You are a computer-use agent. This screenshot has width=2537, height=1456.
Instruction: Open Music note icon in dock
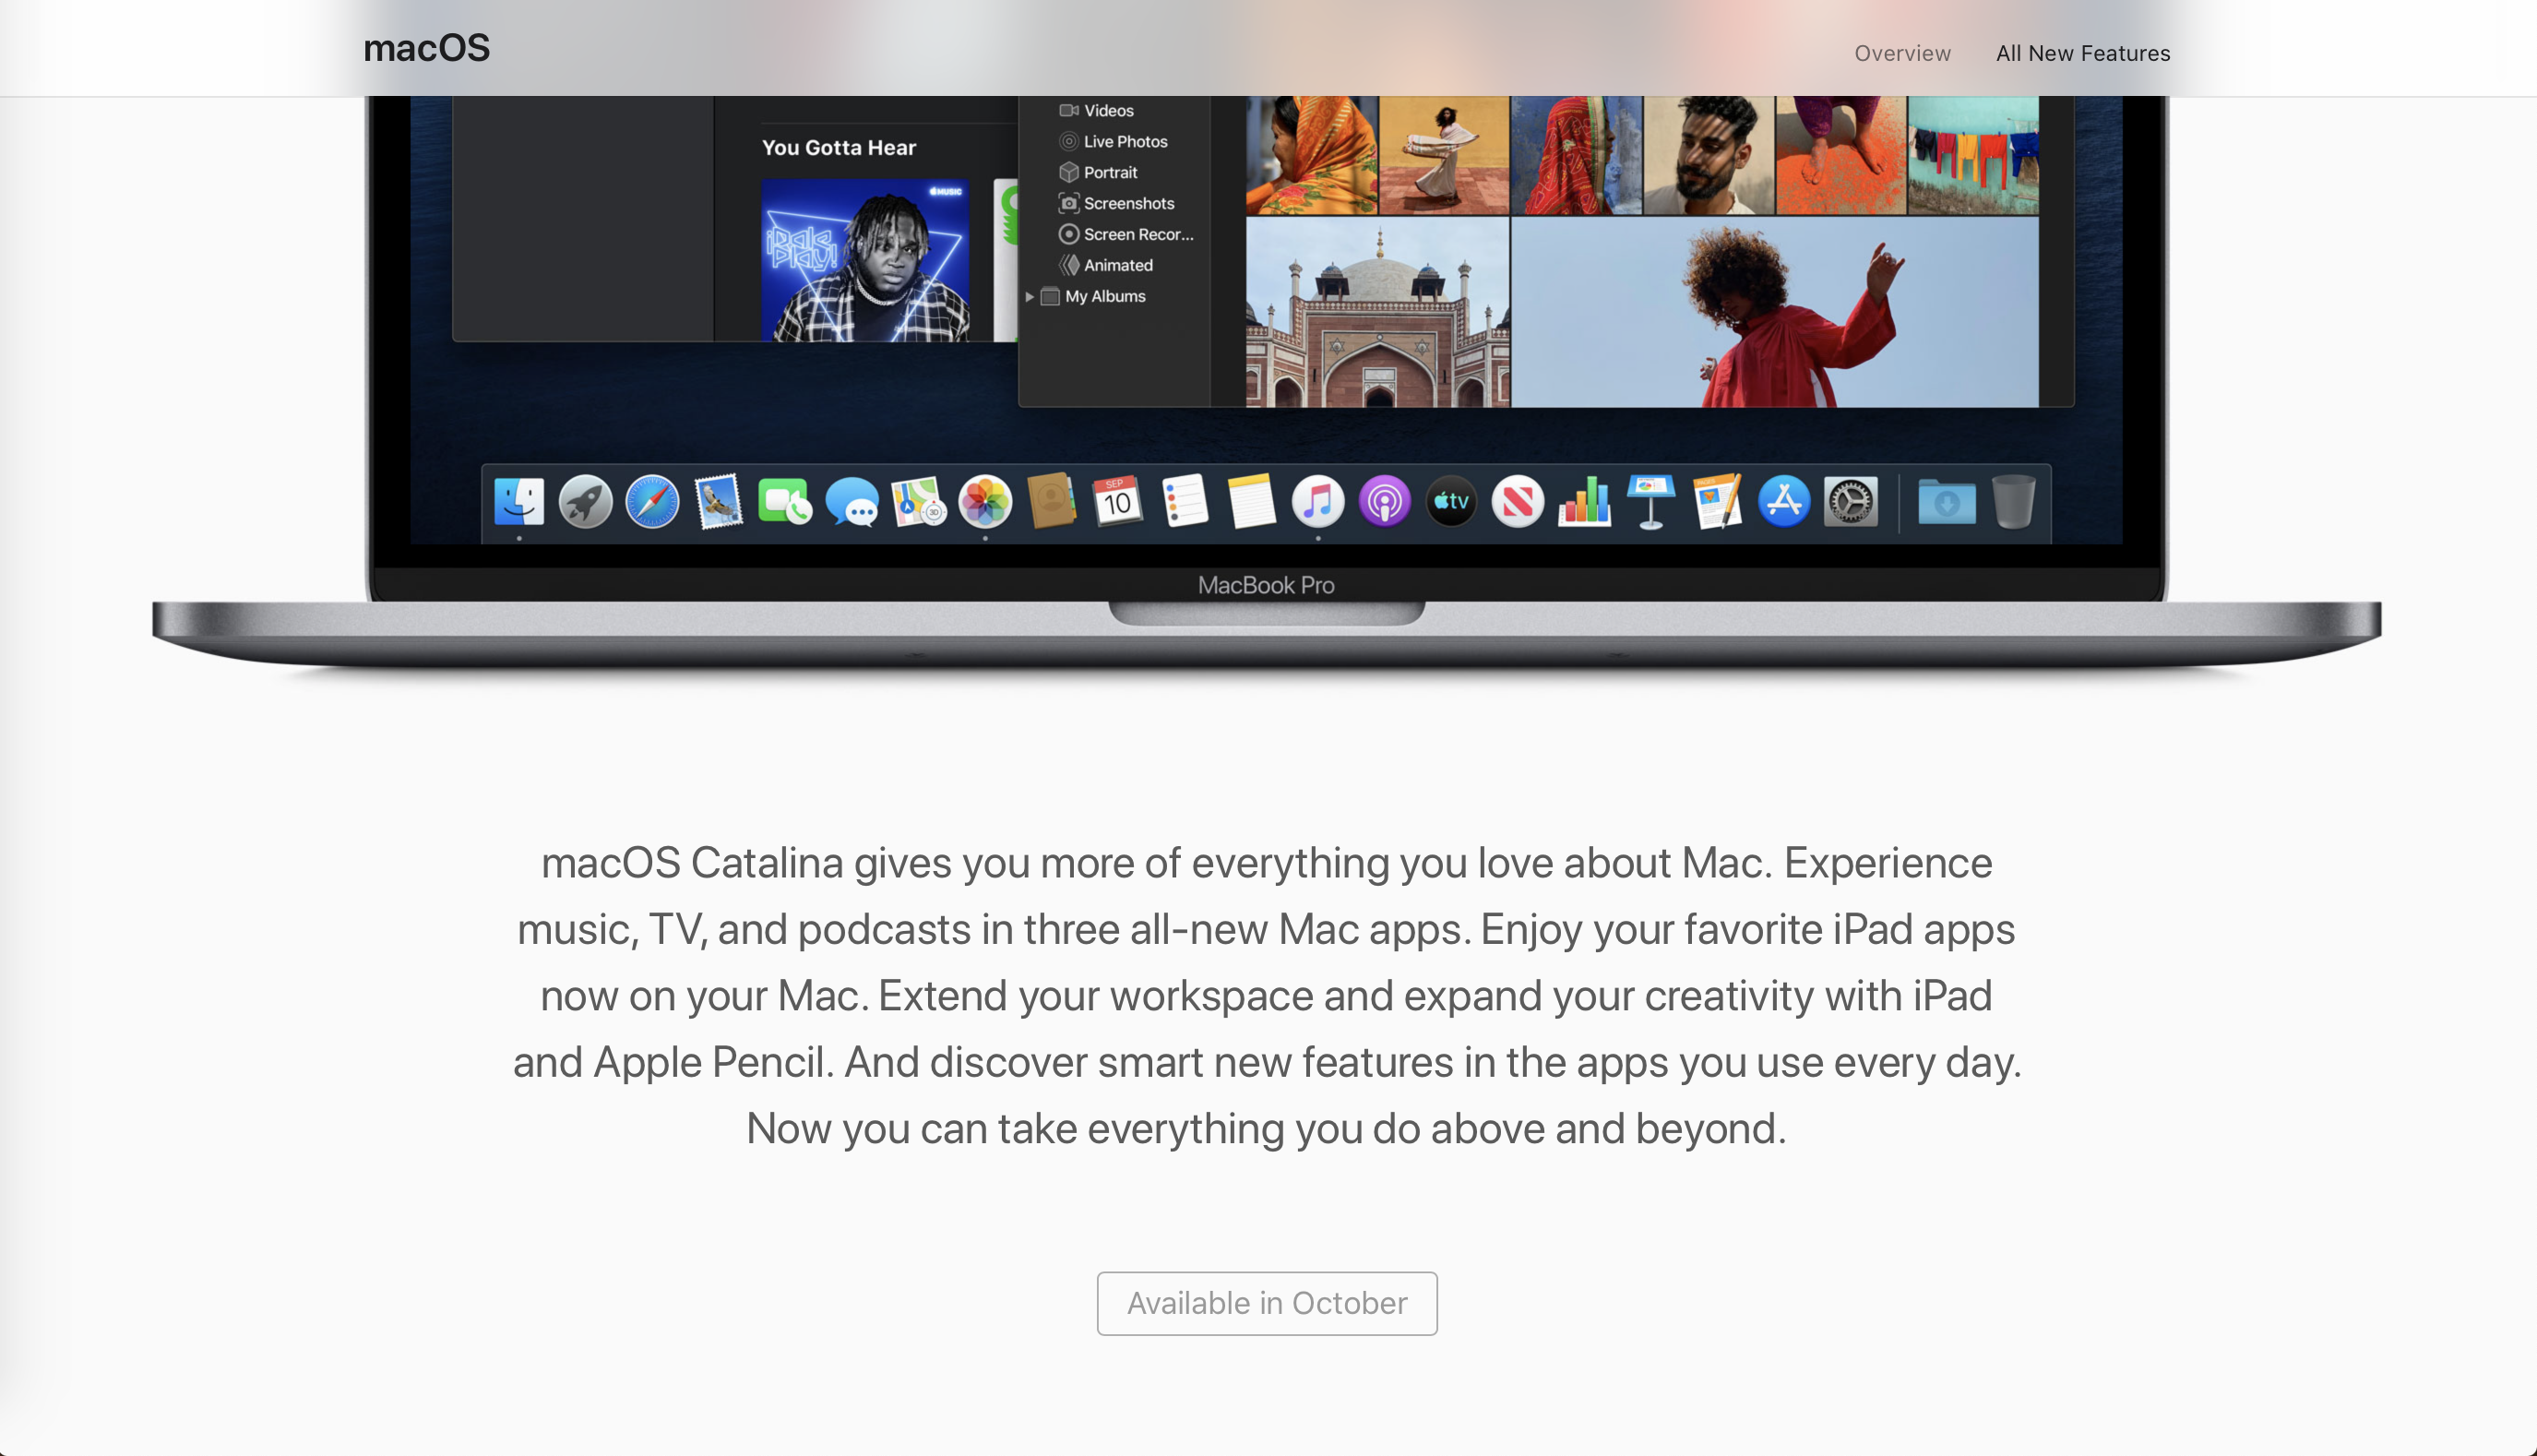click(1317, 501)
